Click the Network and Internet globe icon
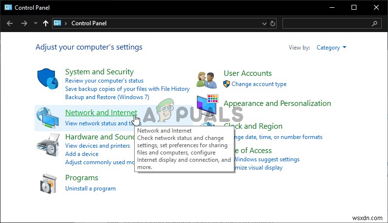This screenshot has width=388, height=223. 49,118
